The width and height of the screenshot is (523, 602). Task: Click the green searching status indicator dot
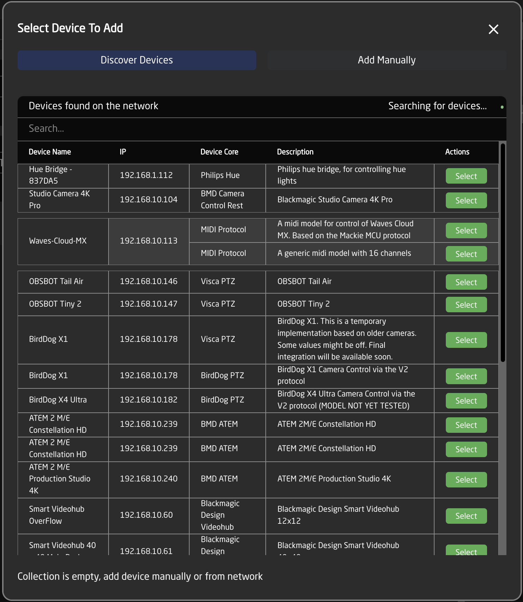502,107
